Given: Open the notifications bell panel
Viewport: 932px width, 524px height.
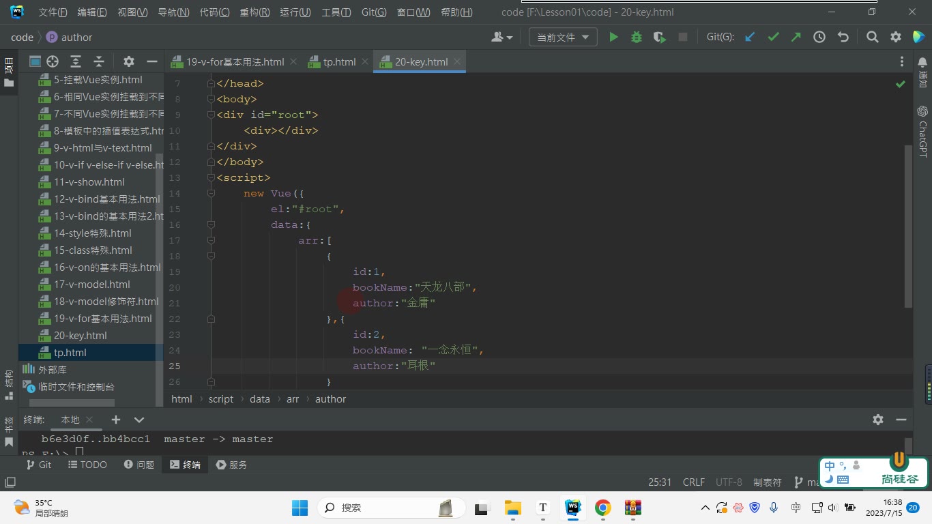Looking at the screenshot, I should (922, 63).
